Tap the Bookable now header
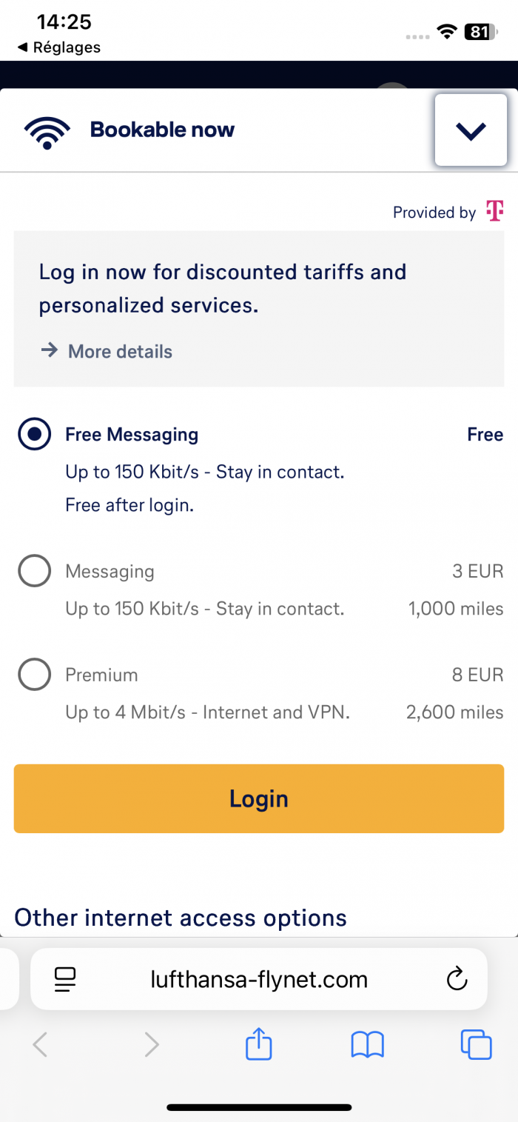The image size is (518, 1122). [162, 130]
